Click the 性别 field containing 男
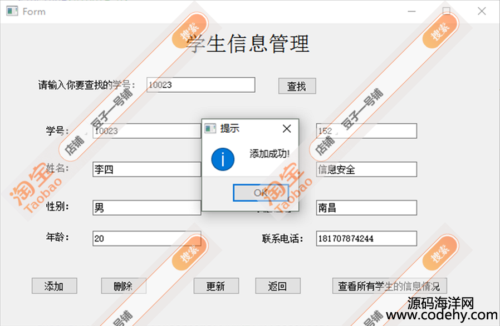The image size is (500, 326). tap(146, 208)
